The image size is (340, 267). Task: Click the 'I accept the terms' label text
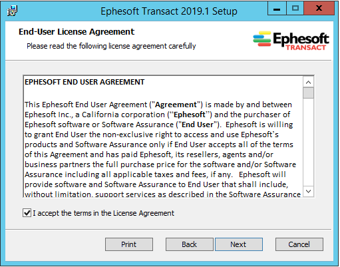[x=104, y=213]
